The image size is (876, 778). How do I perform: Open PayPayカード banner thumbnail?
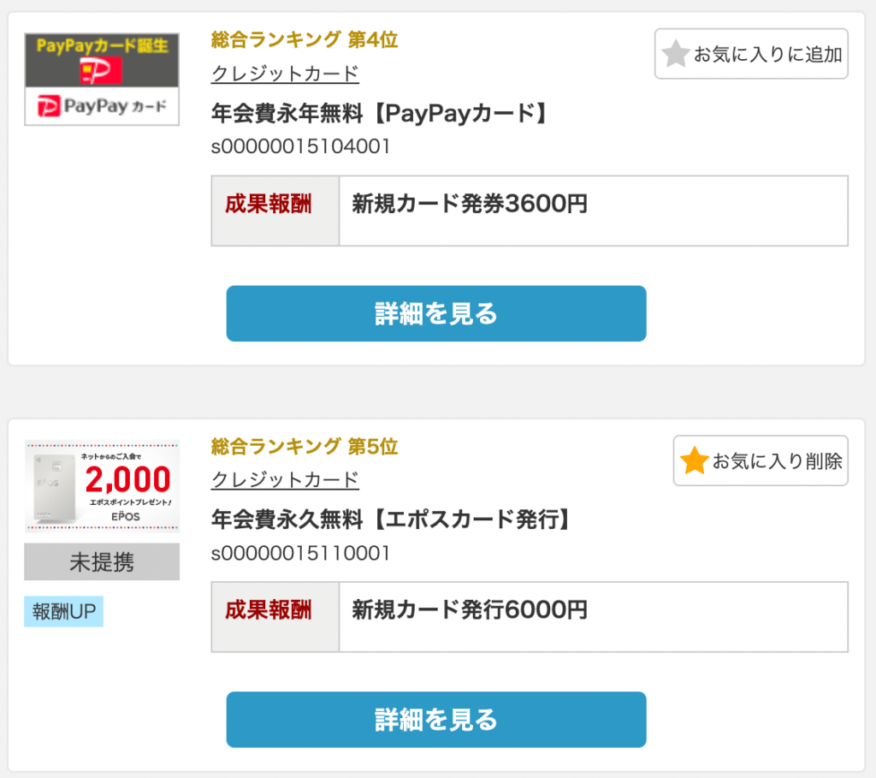[102, 80]
